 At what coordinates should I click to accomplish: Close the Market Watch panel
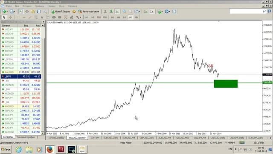point(44,22)
